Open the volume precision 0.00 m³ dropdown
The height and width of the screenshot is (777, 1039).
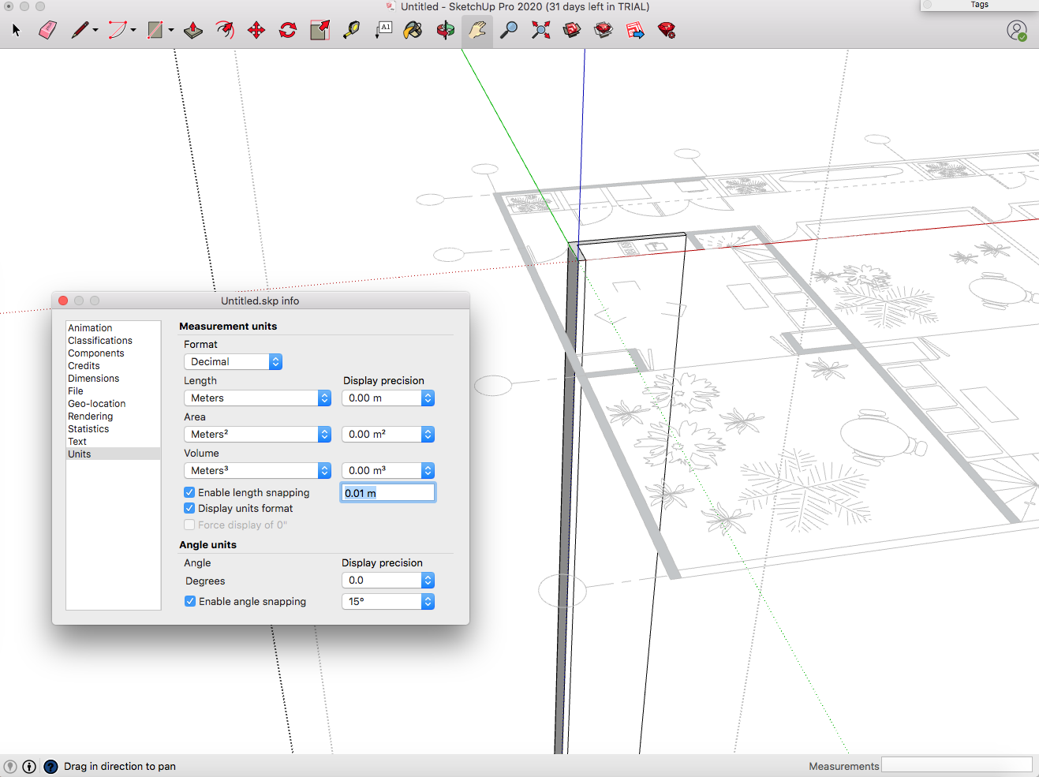[x=388, y=470]
